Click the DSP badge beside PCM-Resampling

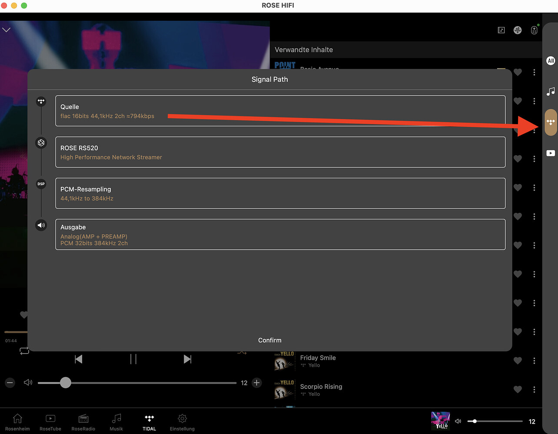tap(41, 184)
